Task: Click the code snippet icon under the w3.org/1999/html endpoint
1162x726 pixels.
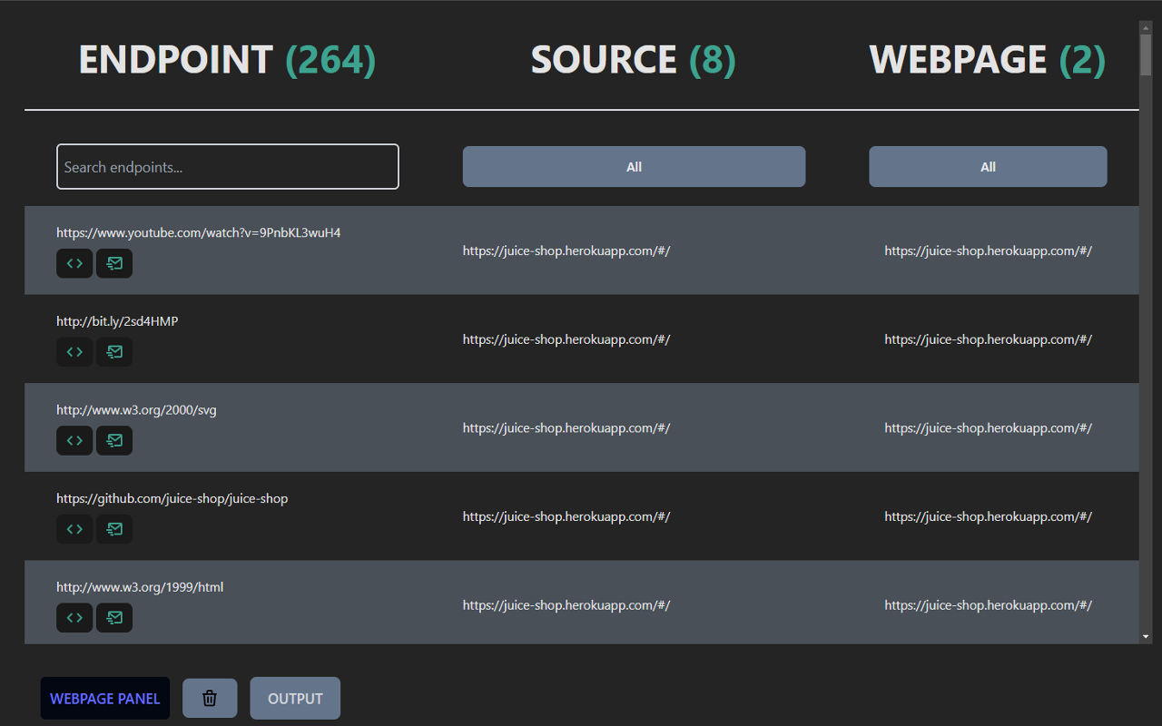Action: (74, 617)
